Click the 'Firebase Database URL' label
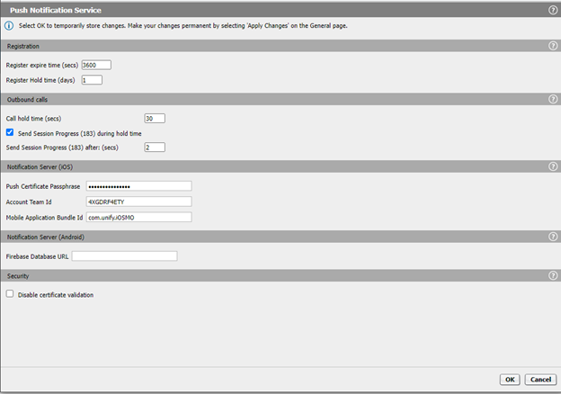 click(37, 256)
